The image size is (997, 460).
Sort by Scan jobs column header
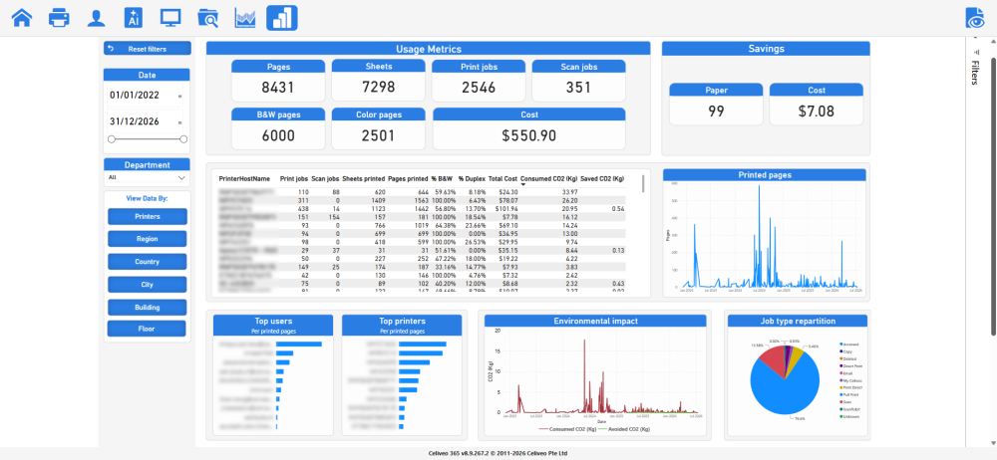click(325, 179)
